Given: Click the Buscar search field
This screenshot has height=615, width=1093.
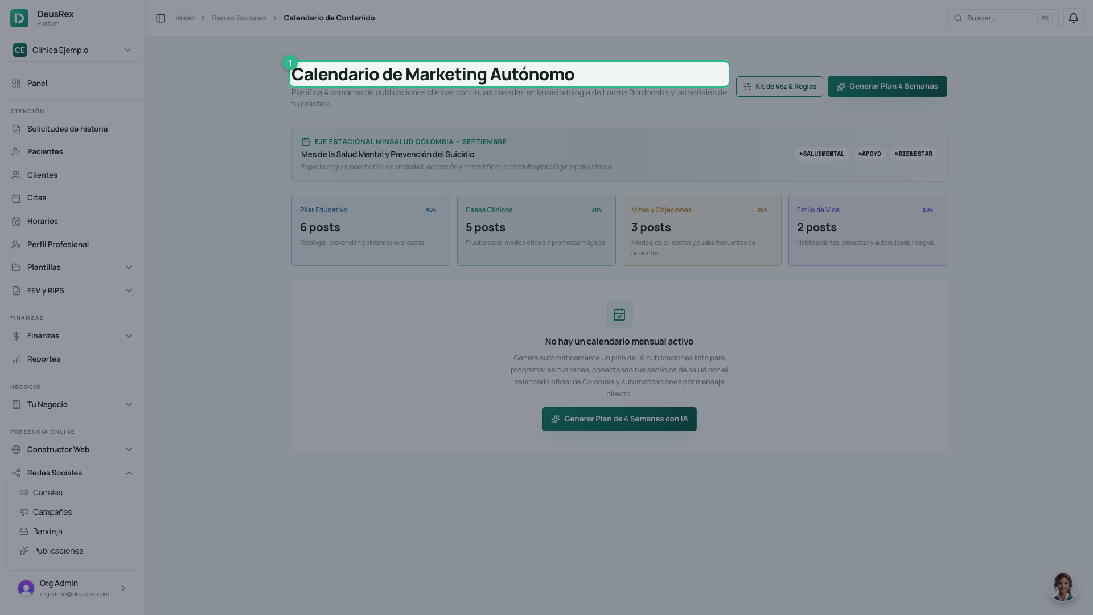Looking at the screenshot, I should click(x=1002, y=18).
